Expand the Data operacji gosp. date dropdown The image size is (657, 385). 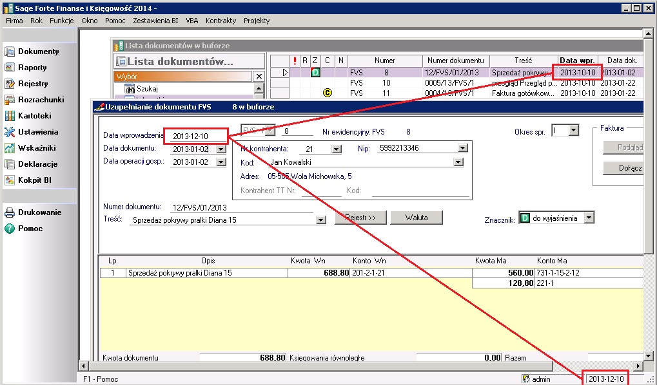pos(221,162)
